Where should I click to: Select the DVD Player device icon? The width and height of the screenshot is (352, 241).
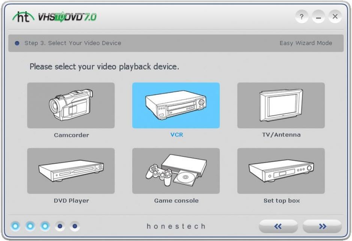tap(71, 171)
